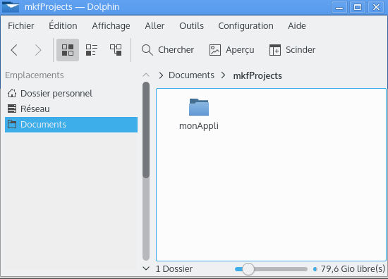Image resolution: width=388 pixels, height=279 pixels.
Task: Toggle the Aperçu preview button
Action: (231, 50)
